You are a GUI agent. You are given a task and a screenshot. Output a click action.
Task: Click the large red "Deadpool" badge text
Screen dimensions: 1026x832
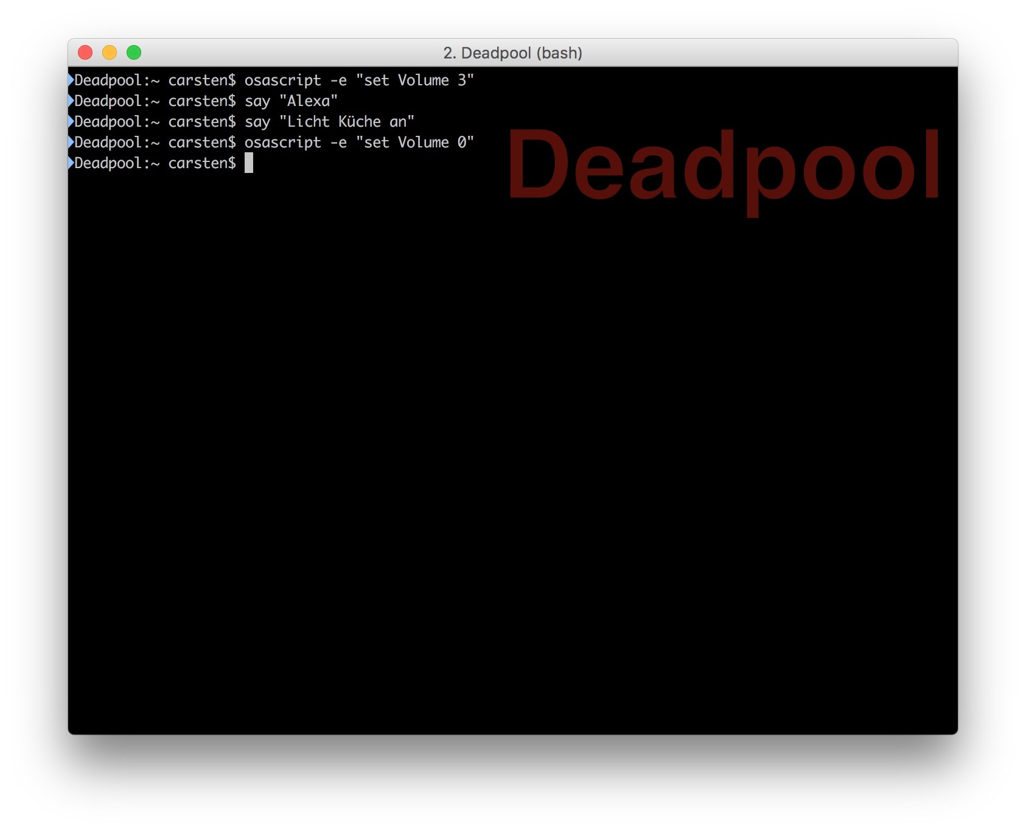pyautogui.click(x=723, y=165)
